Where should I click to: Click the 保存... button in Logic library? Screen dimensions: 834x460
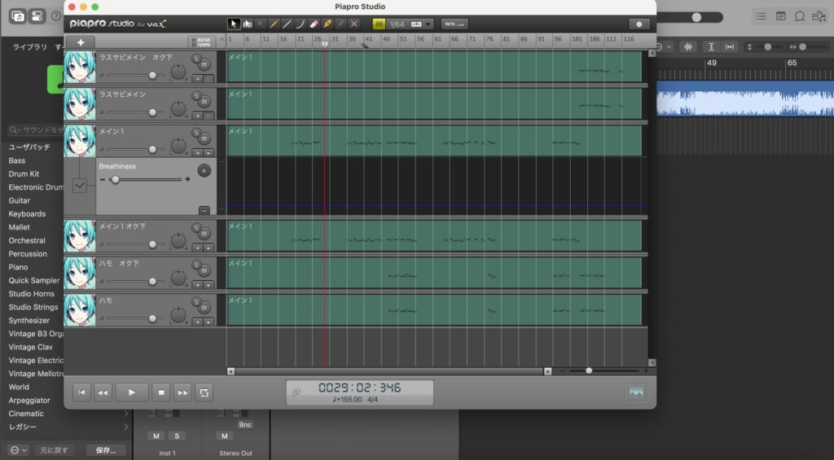point(106,450)
